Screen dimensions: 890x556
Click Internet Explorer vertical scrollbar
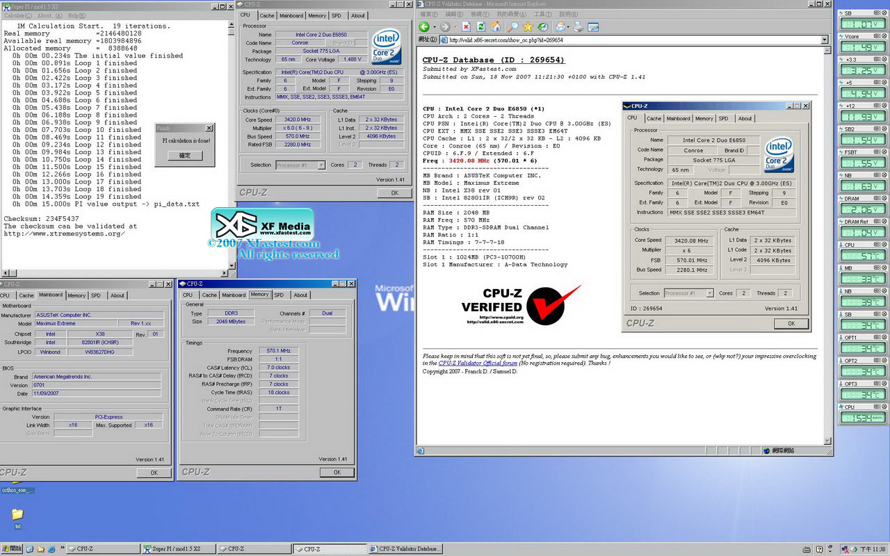pos(827,245)
